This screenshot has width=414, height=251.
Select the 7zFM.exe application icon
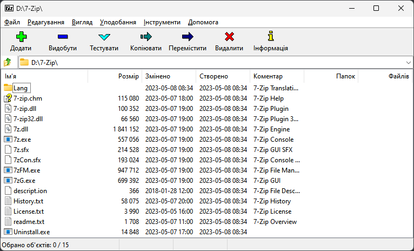pyautogui.click(x=8, y=170)
